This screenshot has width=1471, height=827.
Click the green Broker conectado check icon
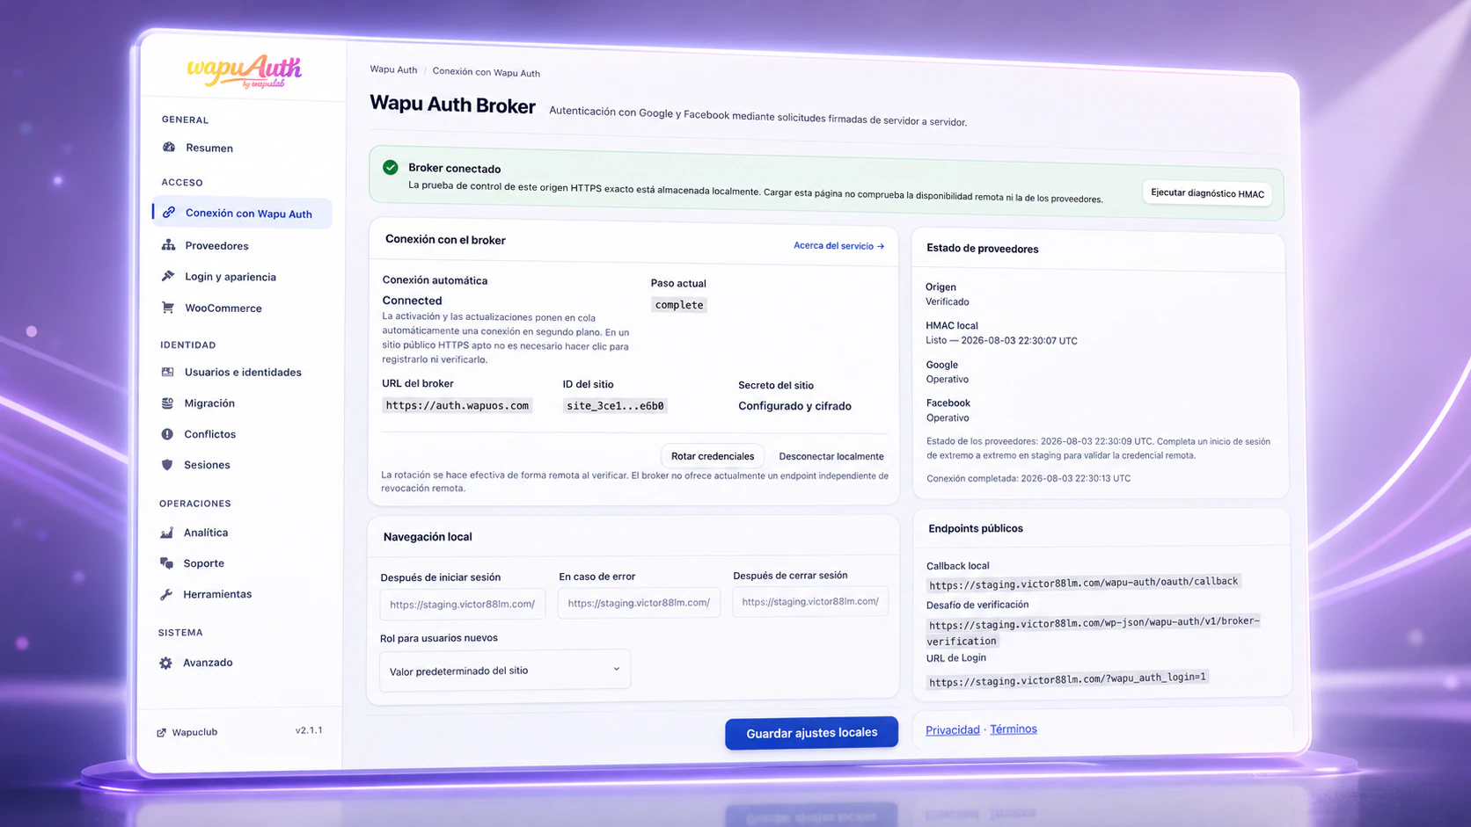[x=391, y=167]
